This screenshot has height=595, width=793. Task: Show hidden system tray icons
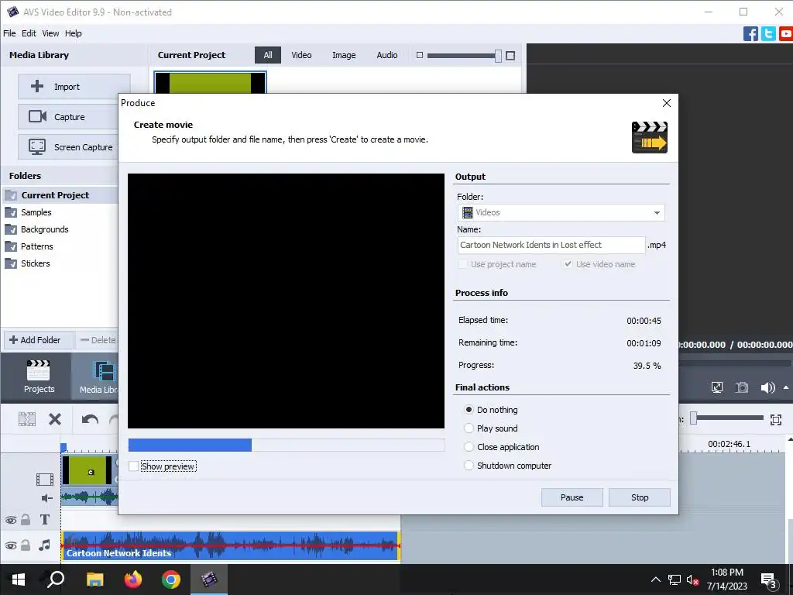point(655,580)
